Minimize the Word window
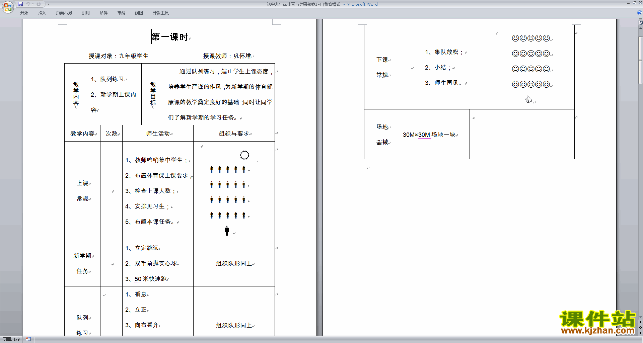This screenshot has width=643, height=343. [x=628, y=3]
